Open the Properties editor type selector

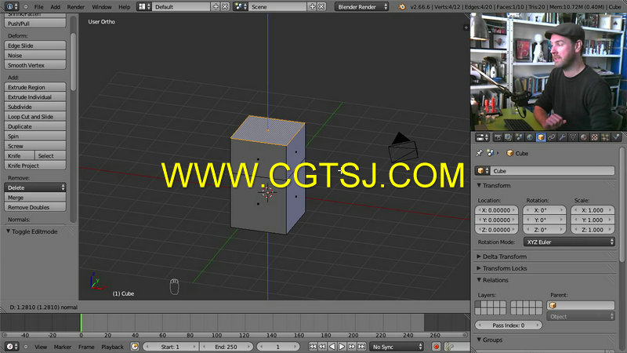[x=483, y=137]
